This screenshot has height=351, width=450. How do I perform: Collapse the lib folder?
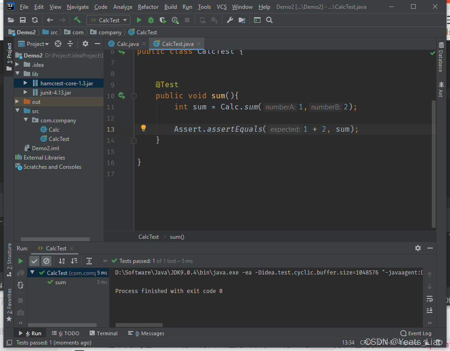(x=17, y=74)
